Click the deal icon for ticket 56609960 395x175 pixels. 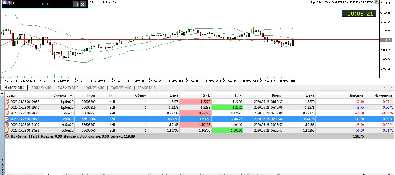coord(7,130)
